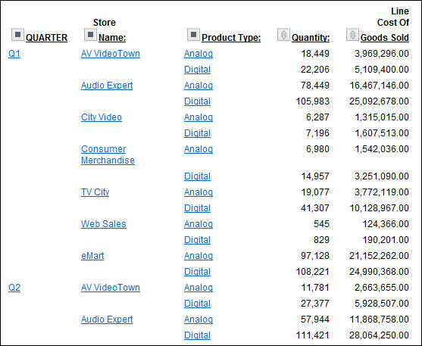Sort by the Quantity column header
422x346 pixels.
(x=311, y=38)
